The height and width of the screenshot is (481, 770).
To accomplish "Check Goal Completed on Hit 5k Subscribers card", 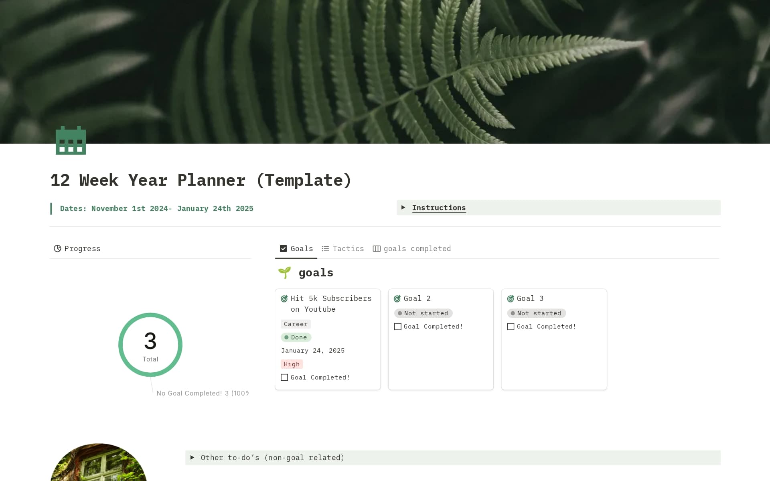I will tap(284, 377).
